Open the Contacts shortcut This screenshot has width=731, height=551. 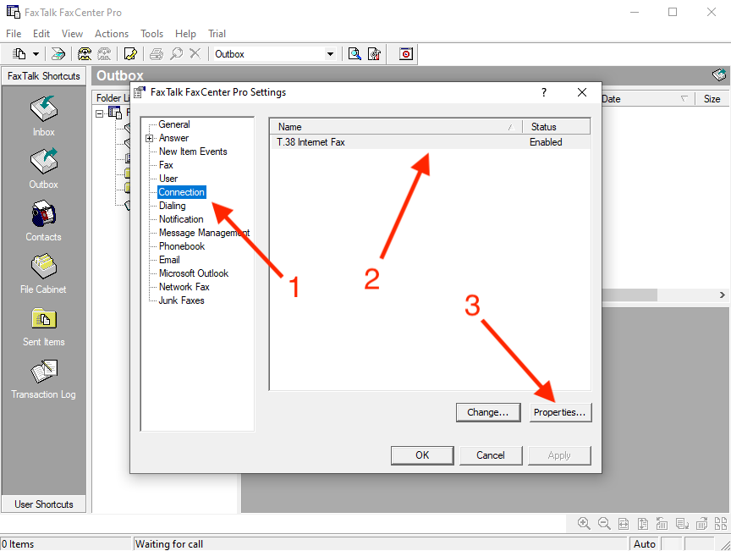pyautogui.click(x=43, y=221)
